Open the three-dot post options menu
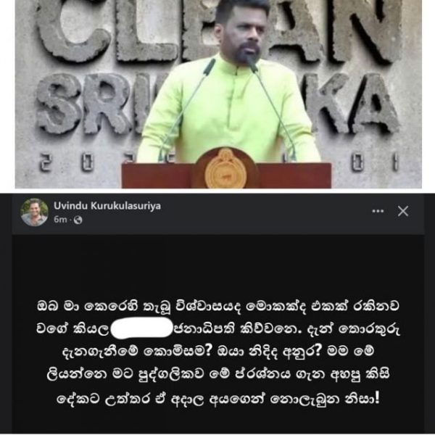This screenshot has height=435, width=435. pyautogui.click(x=378, y=211)
